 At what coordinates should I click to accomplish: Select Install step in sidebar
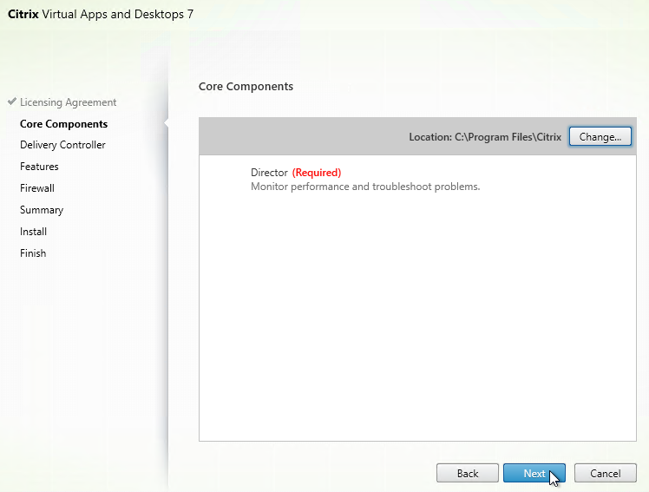(33, 232)
